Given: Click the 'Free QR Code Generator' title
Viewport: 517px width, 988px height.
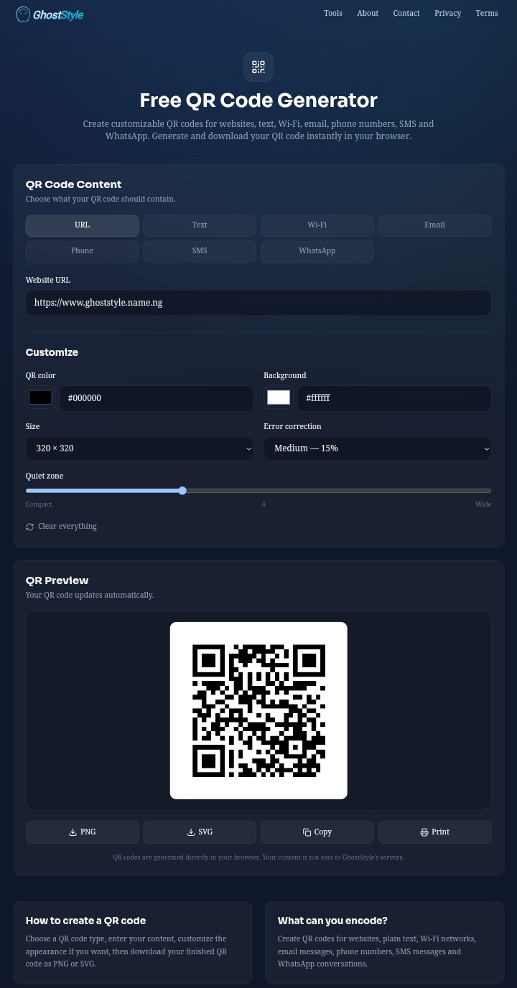Looking at the screenshot, I should 258,100.
